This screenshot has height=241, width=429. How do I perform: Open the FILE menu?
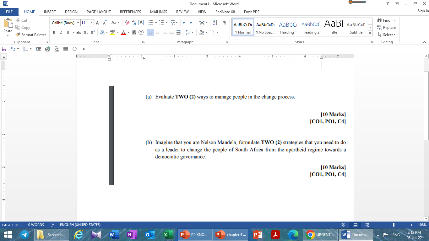pos(9,12)
